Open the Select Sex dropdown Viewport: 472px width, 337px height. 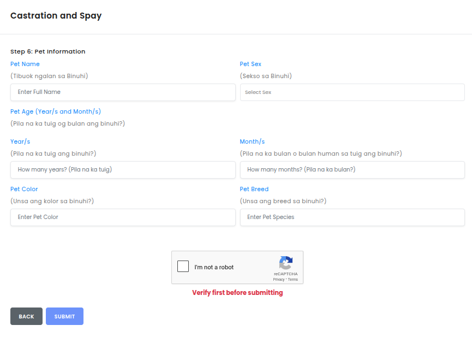(352, 92)
